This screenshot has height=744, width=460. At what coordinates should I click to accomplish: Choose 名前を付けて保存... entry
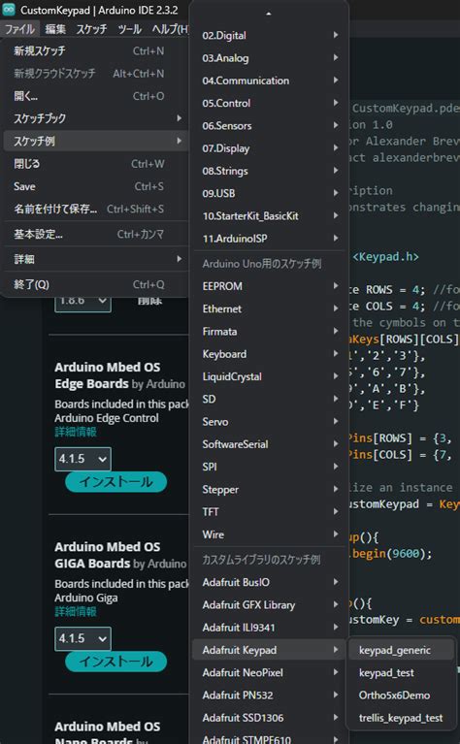pos(95,209)
